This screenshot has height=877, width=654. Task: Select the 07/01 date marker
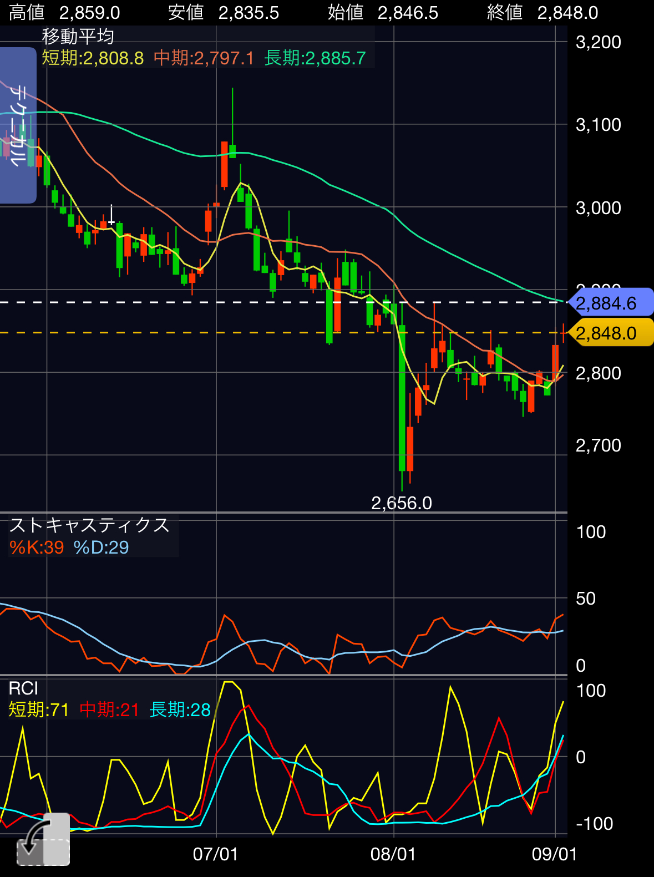(215, 854)
